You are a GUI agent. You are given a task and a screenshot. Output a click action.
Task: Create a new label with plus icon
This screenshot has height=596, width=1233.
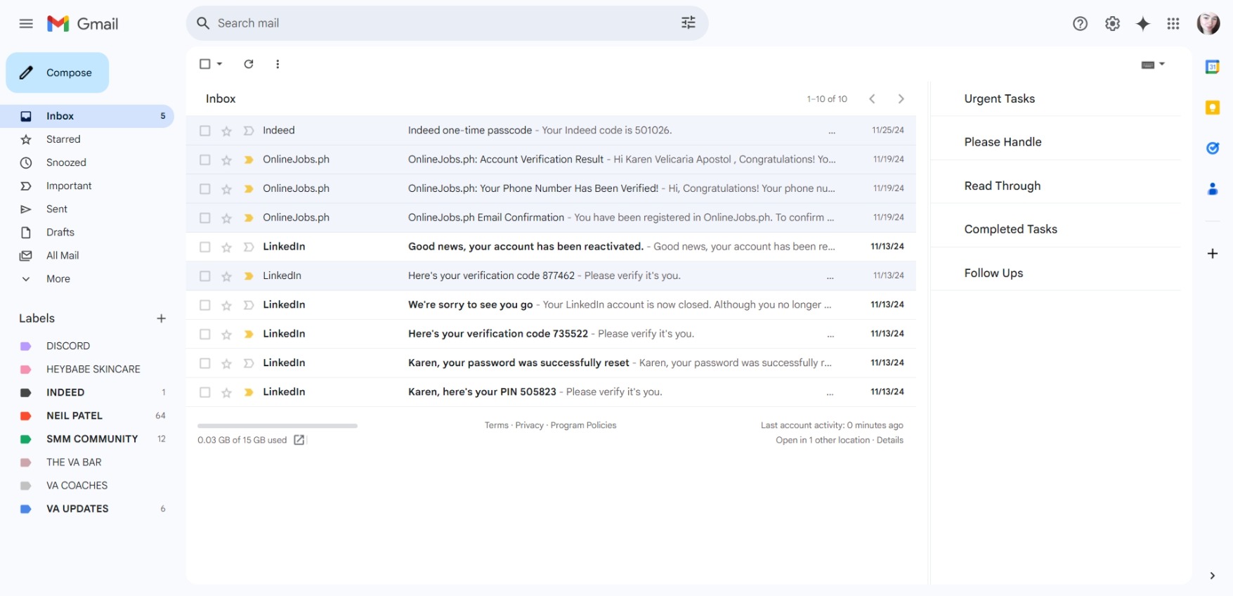click(x=161, y=318)
